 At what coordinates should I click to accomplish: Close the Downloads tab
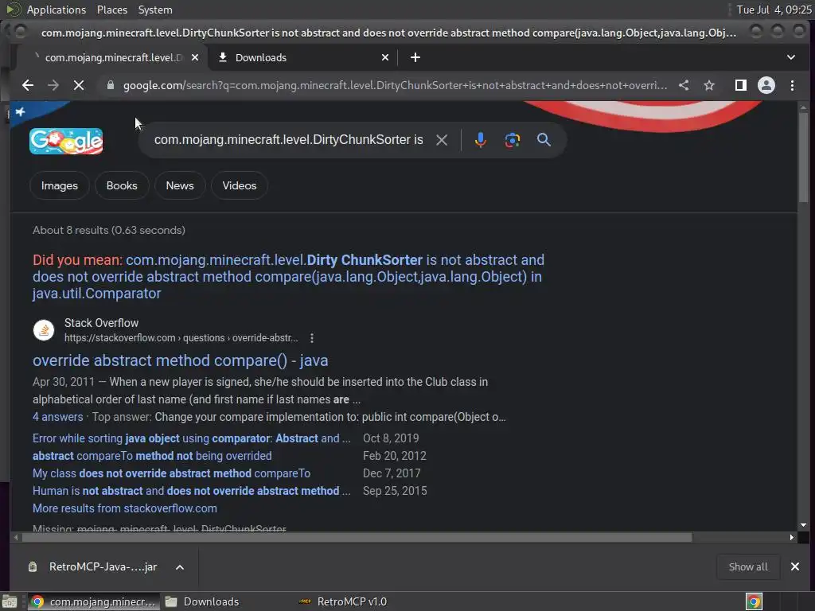pyautogui.click(x=385, y=57)
